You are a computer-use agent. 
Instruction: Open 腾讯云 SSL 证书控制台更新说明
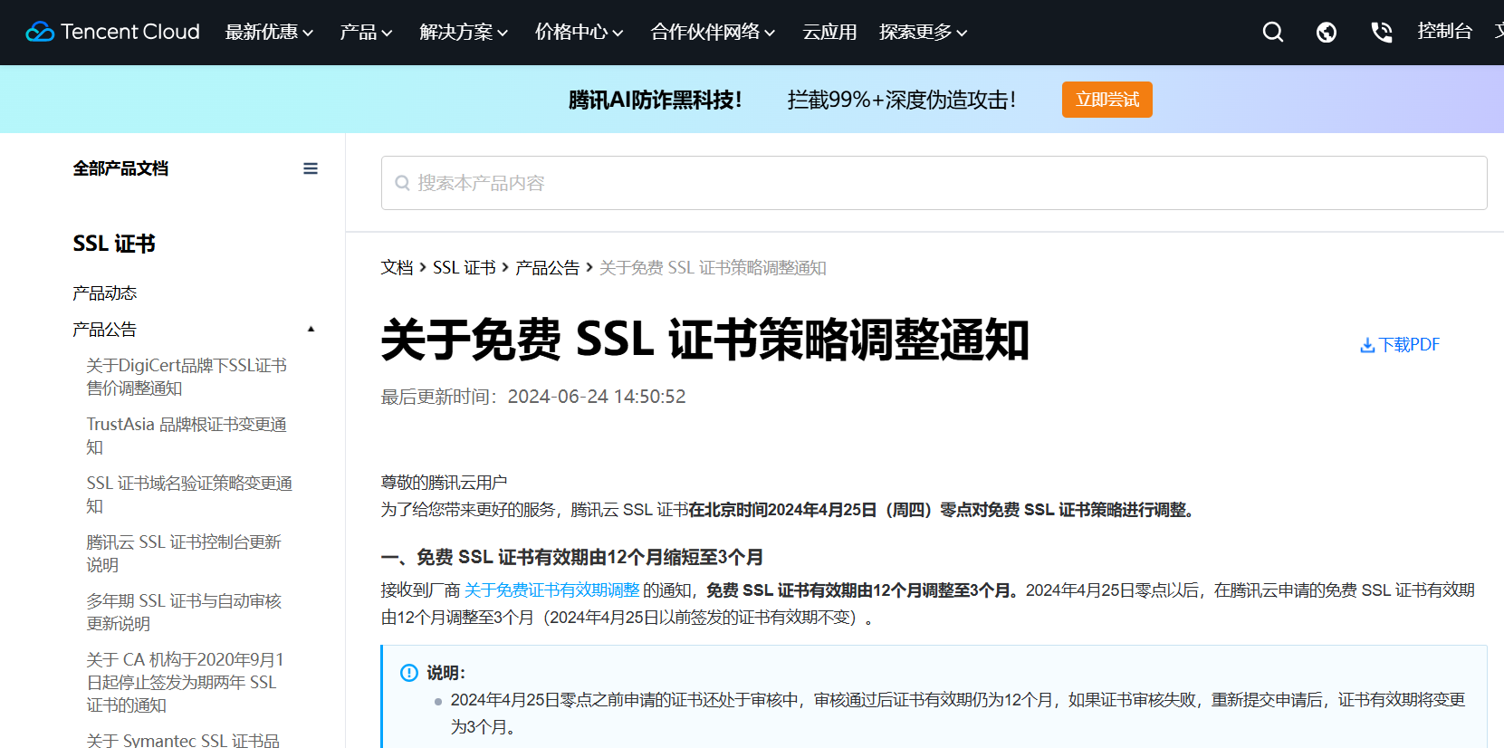(x=184, y=553)
